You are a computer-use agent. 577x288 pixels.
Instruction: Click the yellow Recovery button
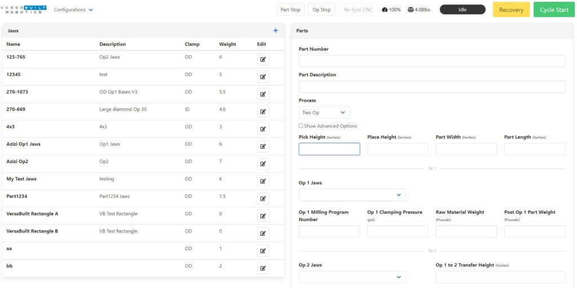511,10
